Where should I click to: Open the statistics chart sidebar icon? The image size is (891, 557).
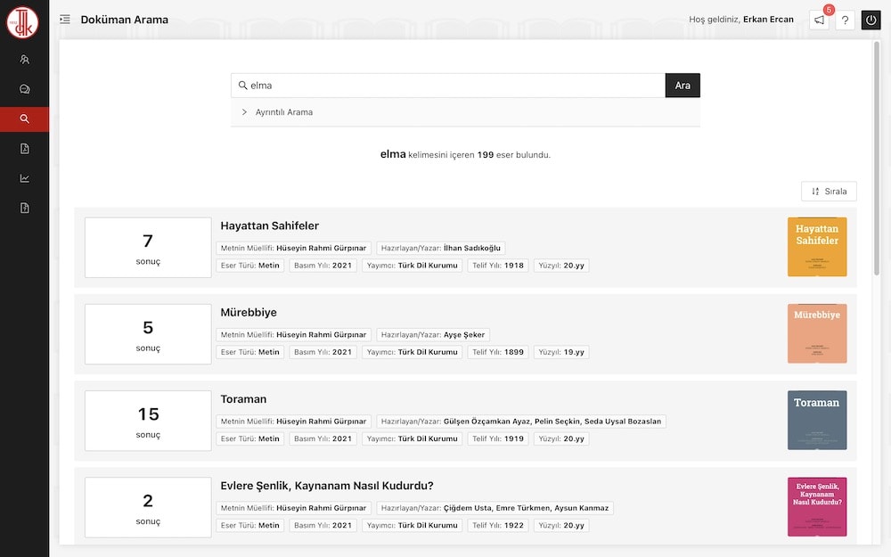pyautogui.click(x=24, y=178)
